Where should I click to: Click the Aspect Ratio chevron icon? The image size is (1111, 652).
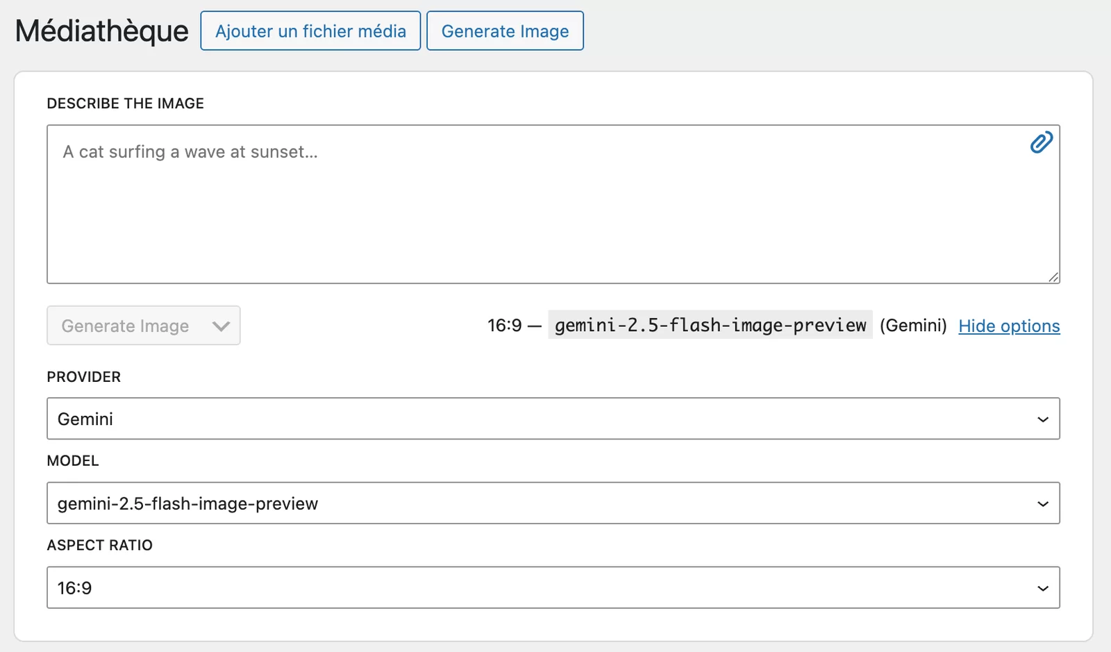[x=1042, y=587]
